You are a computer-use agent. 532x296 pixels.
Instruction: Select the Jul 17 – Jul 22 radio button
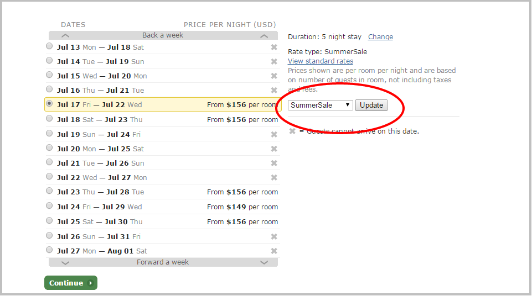click(50, 104)
